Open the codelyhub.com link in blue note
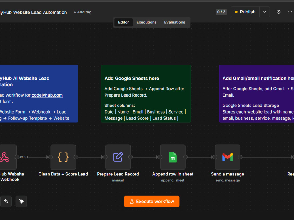Viewport: 294px width, 220px height. point(47,95)
